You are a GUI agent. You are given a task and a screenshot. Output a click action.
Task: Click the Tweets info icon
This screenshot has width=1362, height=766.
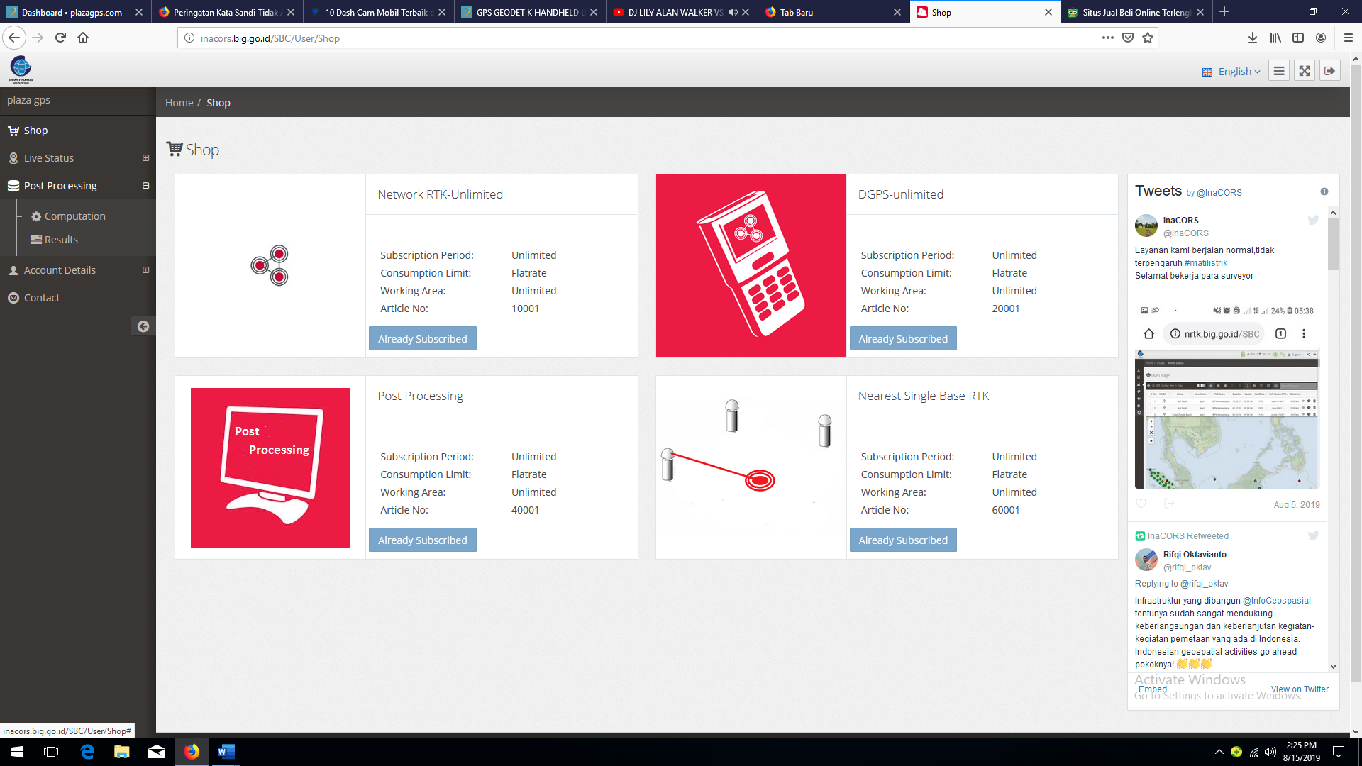click(1324, 191)
